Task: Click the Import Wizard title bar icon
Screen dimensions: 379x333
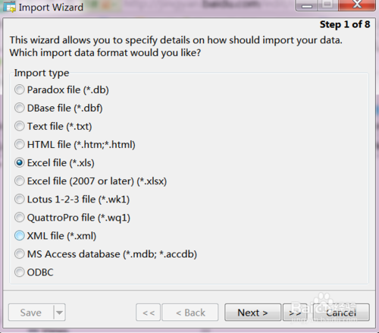Action: (9, 6)
